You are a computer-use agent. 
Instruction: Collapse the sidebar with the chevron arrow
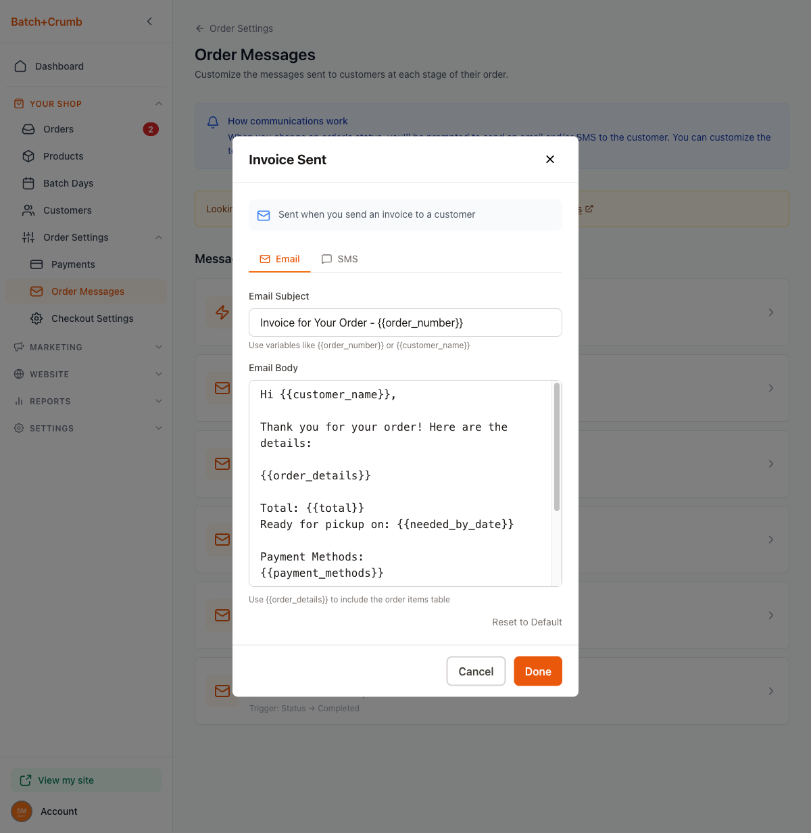pyautogui.click(x=149, y=22)
